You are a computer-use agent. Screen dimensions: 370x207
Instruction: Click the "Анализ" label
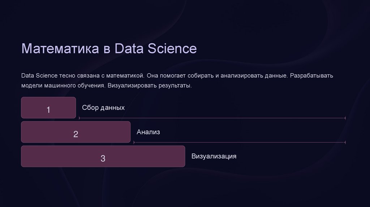coord(148,132)
